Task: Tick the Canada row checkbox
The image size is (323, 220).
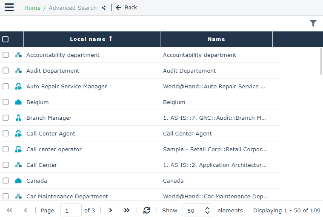Action: click(x=6, y=181)
